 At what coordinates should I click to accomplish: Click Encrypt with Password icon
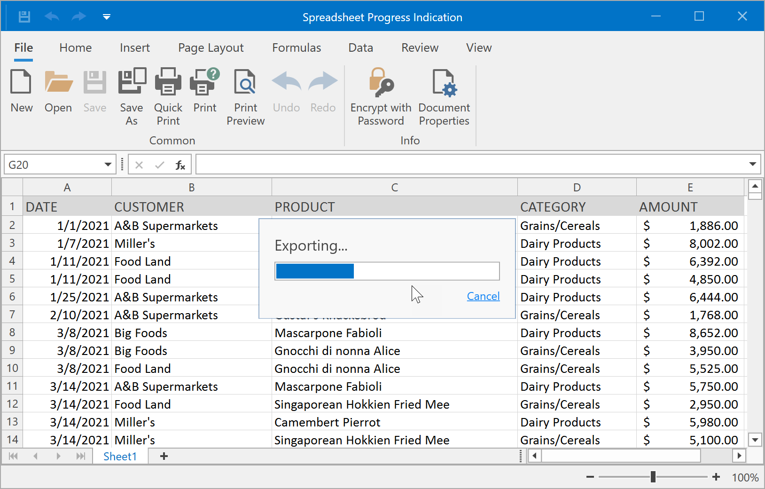[381, 82]
